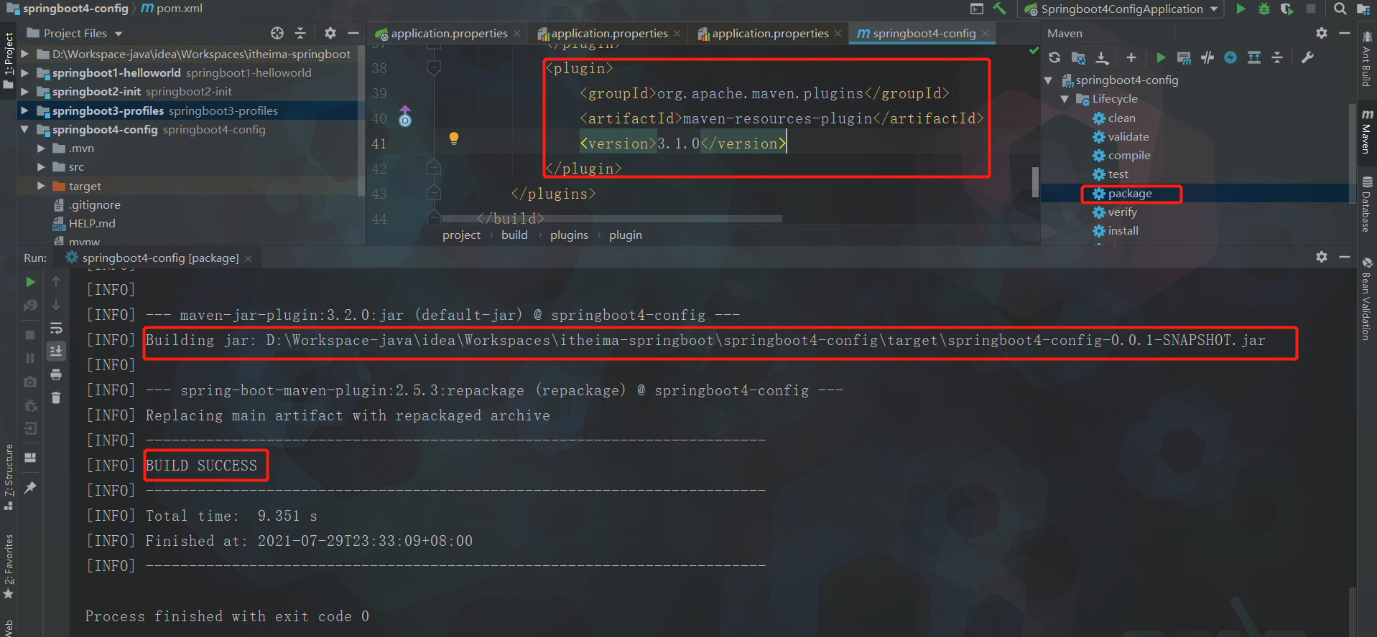Expand springboot2-init project node
The width and height of the screenshot is (1377, 637).
25,92
